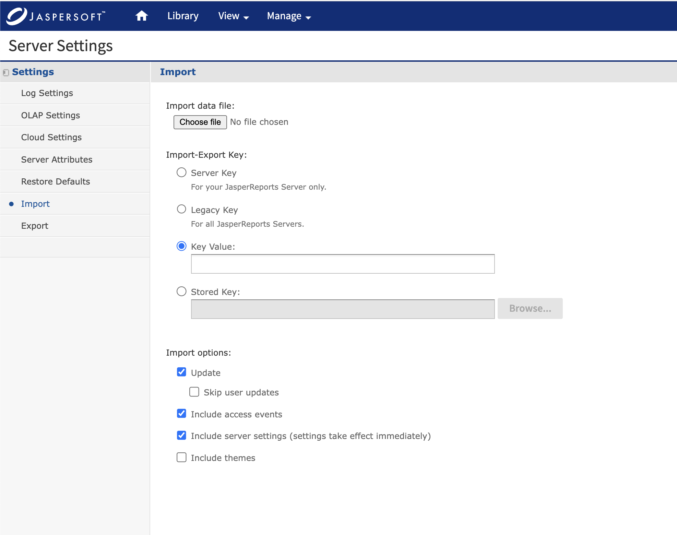Choose the Legacy Key option
The height and width of the screenshot is (535, 677).
click(x=181, y=209)
